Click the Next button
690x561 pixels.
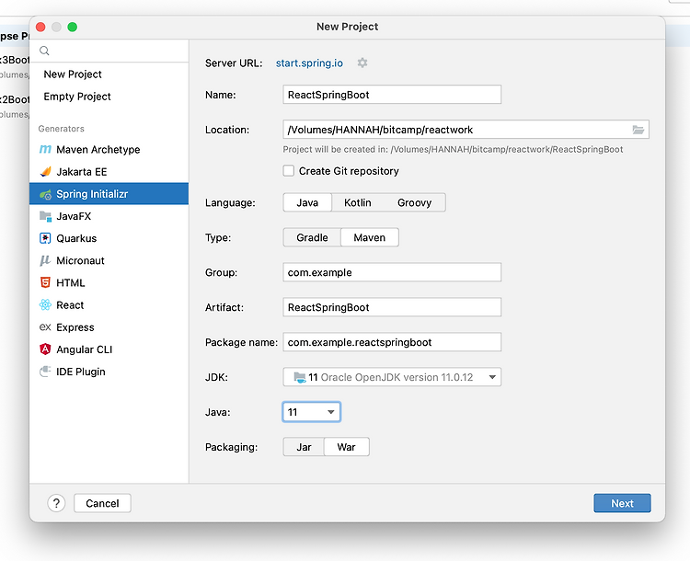622,503
